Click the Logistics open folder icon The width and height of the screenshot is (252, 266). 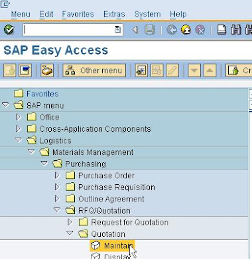[x=31, y=140]
